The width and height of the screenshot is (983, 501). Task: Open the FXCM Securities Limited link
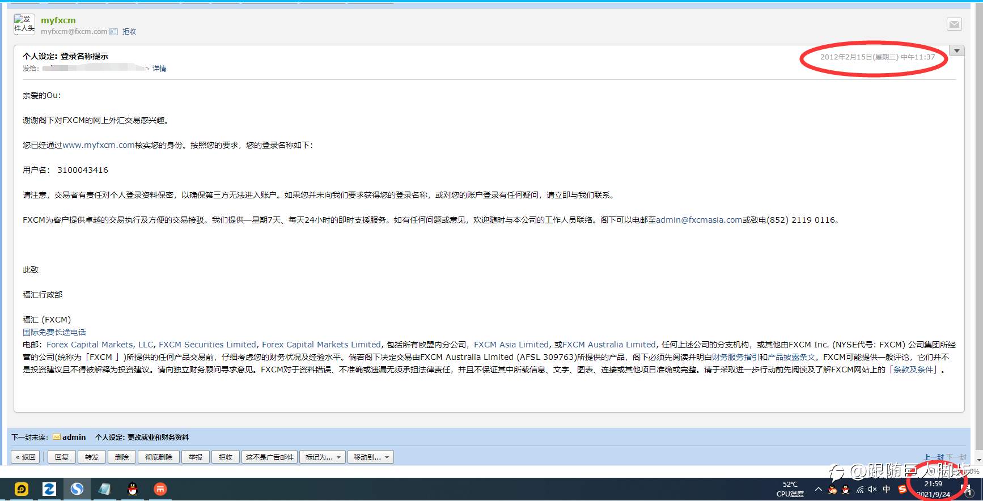click(x=207, y=345)
